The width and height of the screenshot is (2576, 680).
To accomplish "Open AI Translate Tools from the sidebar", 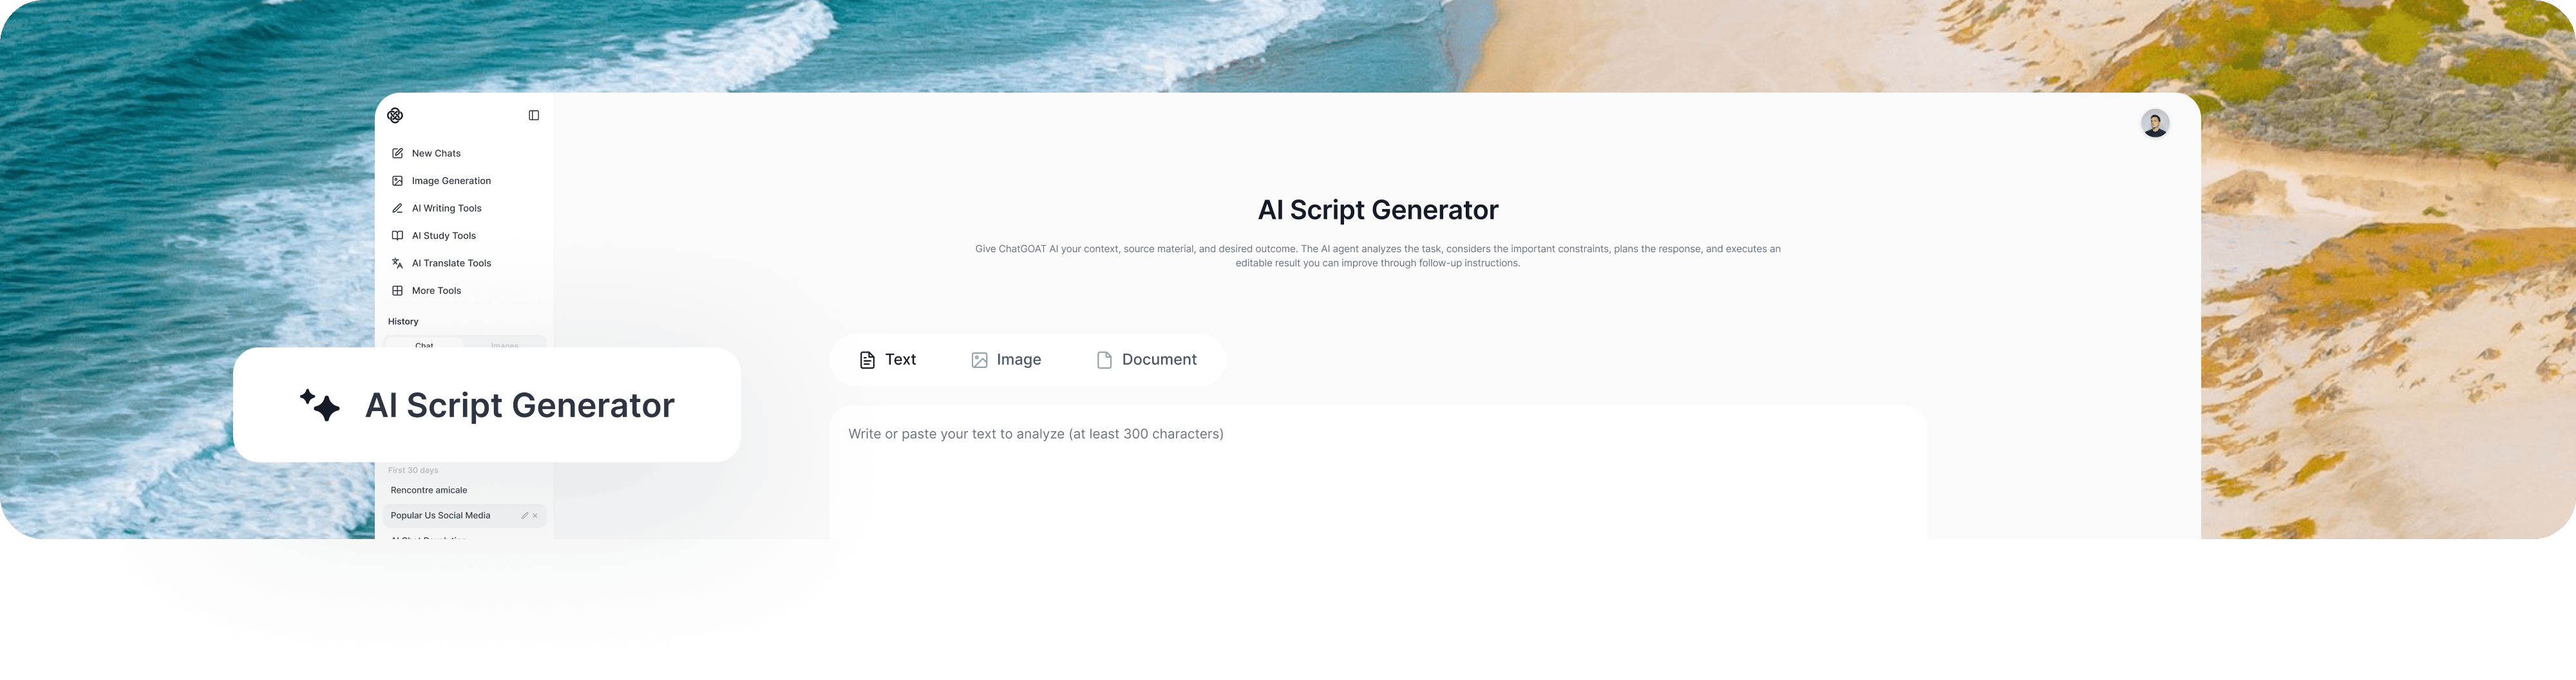I will click(451, 264).
